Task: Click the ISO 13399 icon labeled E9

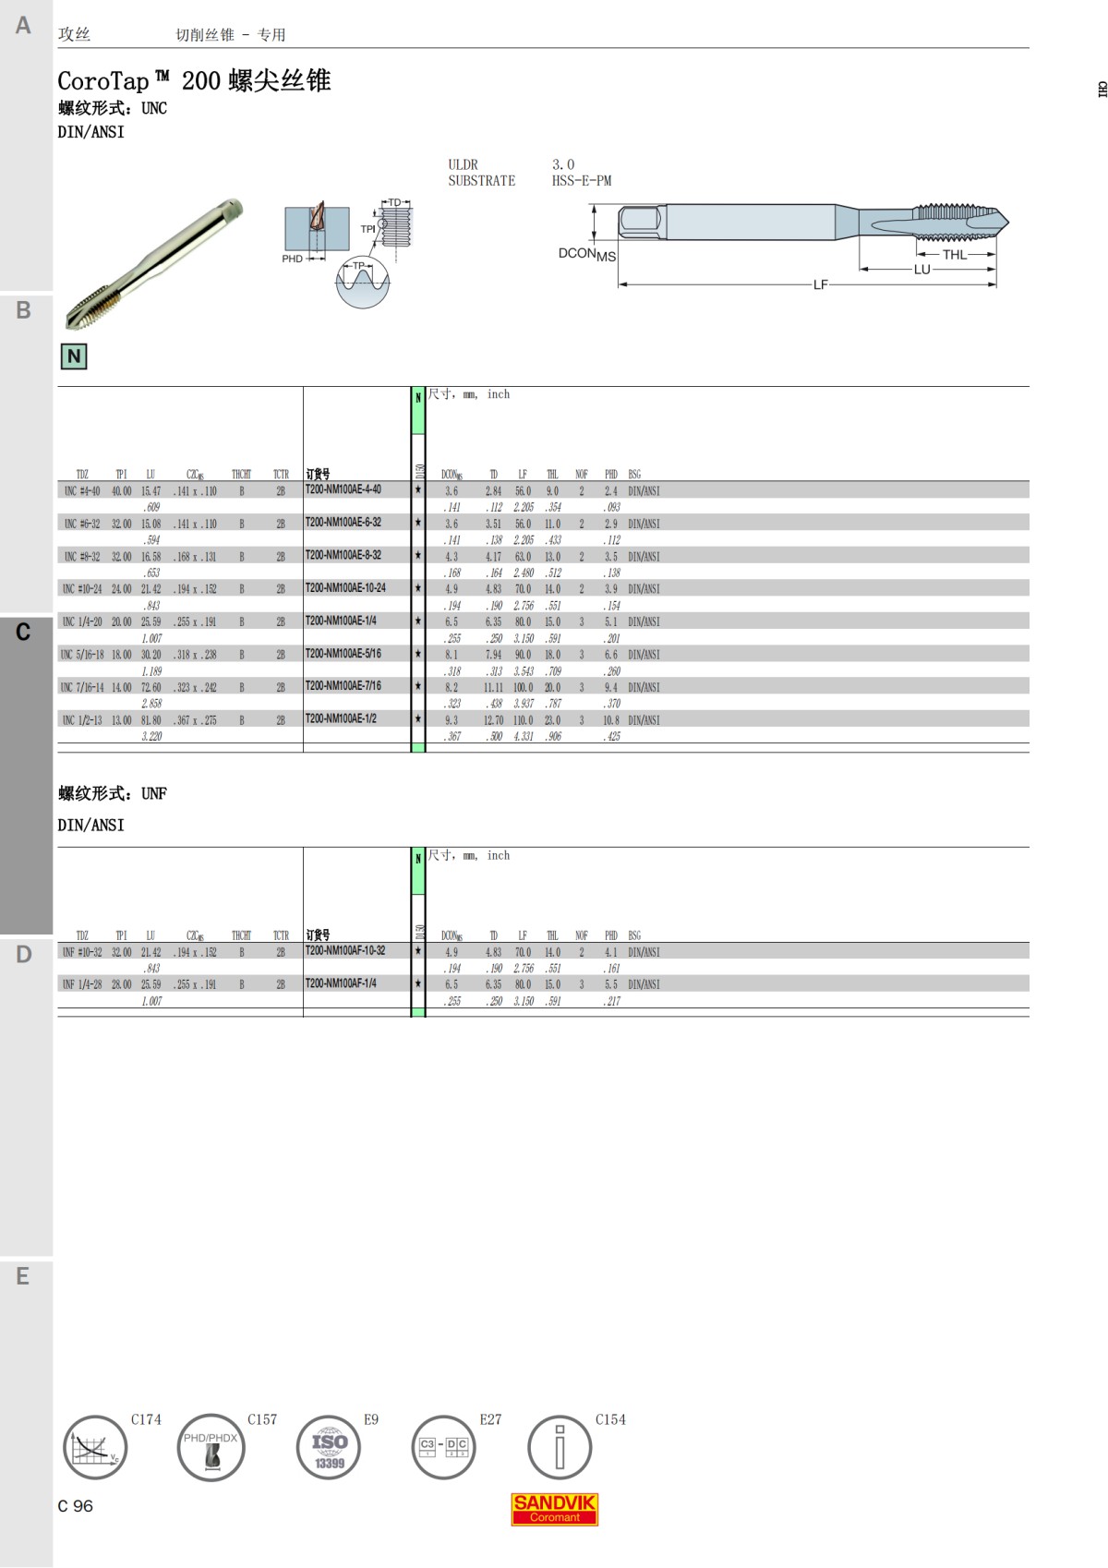Action: click(329, 1447)
